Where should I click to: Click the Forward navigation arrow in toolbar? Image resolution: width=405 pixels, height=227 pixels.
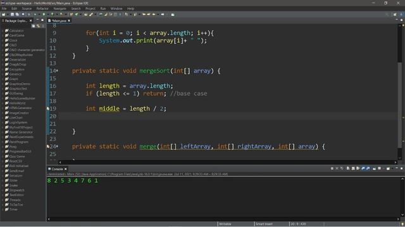tap(163, 15)
